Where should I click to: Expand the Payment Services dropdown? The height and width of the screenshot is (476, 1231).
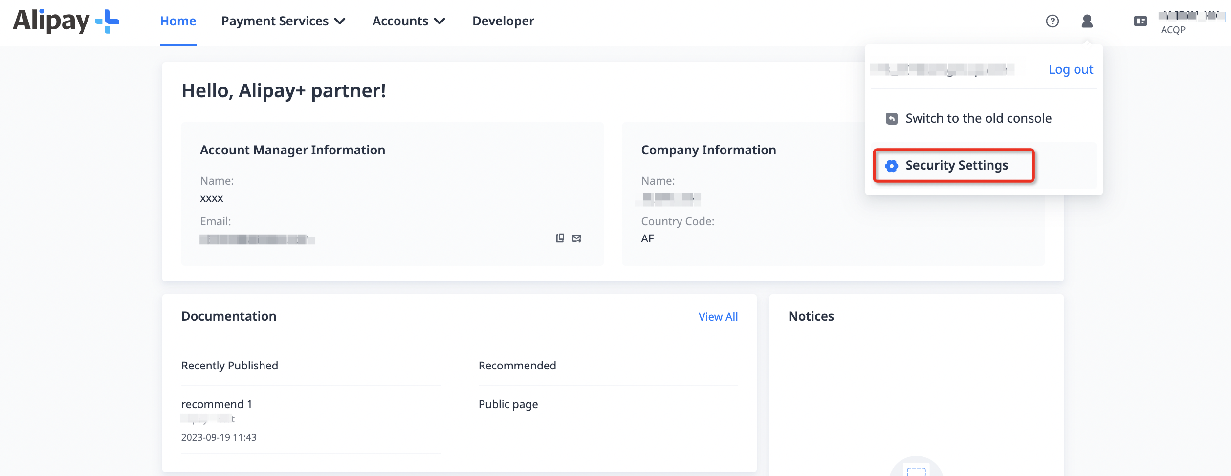(284, 21)
